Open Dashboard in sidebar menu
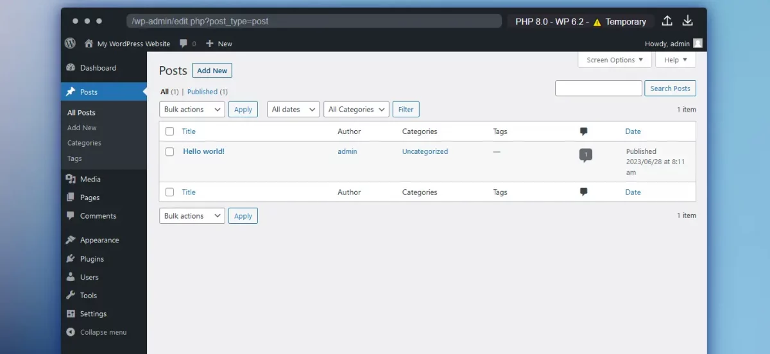This screenshot has width=770, height=354. point(98,68)
